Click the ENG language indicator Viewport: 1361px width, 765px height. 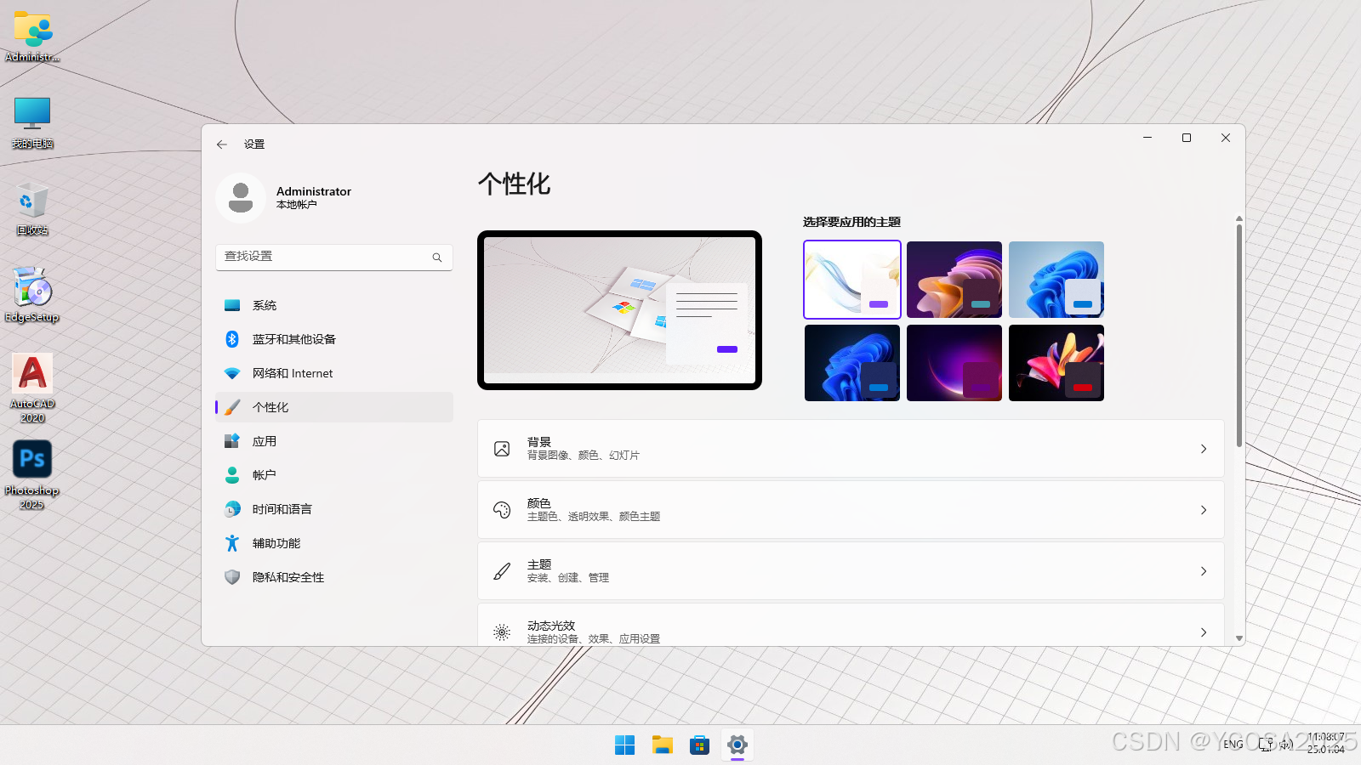point(1233,745)
